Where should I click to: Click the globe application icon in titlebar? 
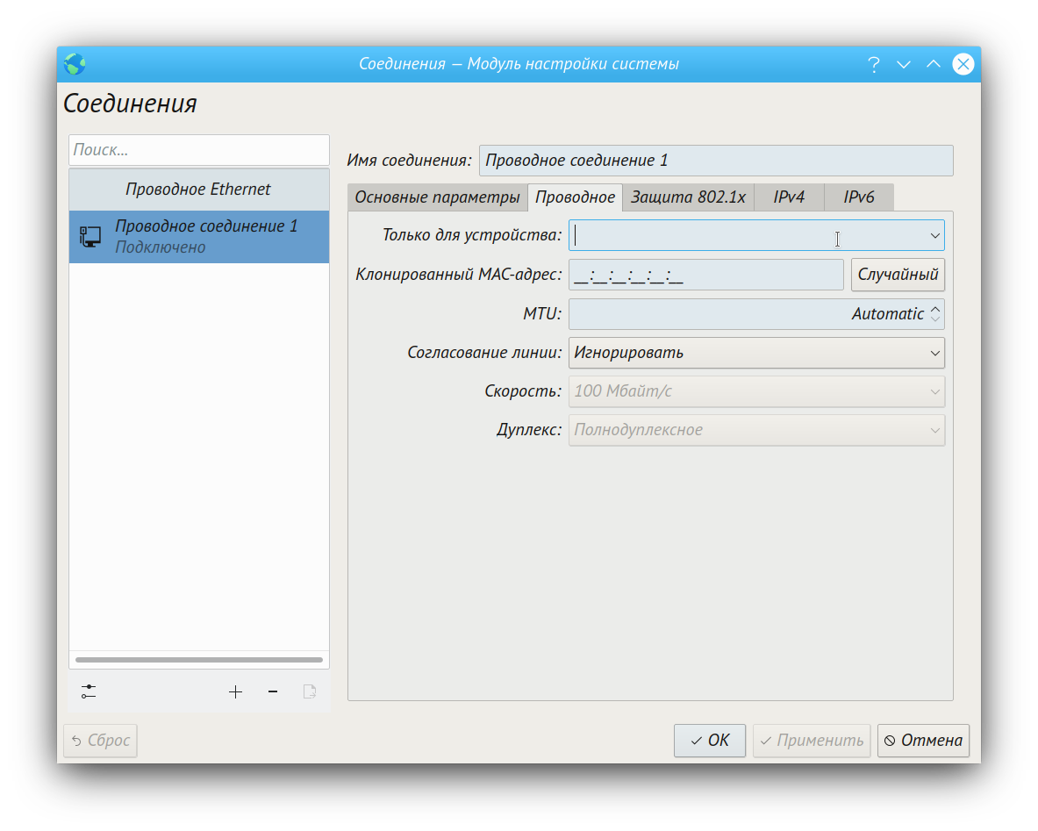tap(75, 64)
